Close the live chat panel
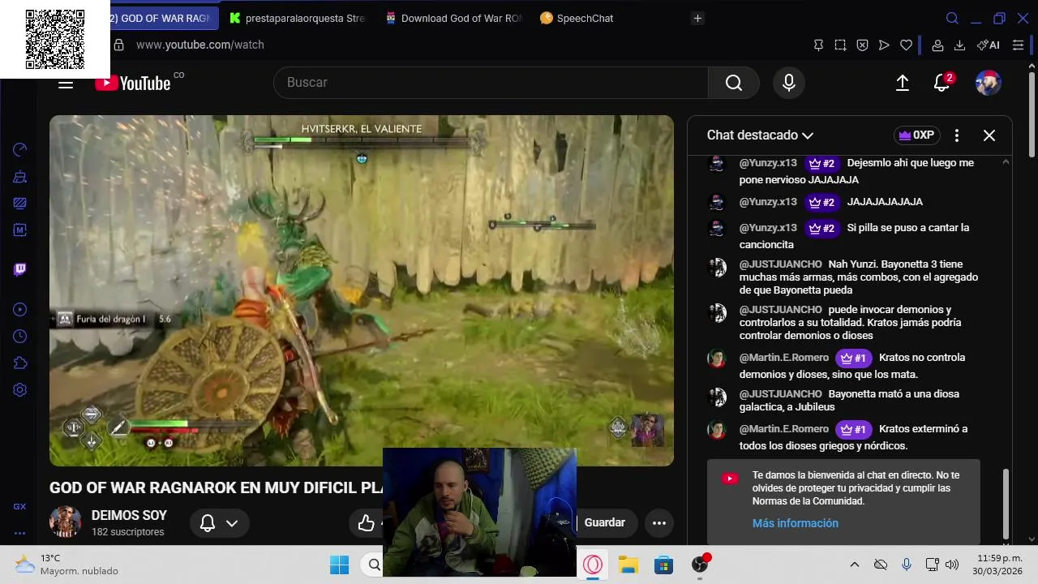 pyautogui.click(x=989, y=135)
